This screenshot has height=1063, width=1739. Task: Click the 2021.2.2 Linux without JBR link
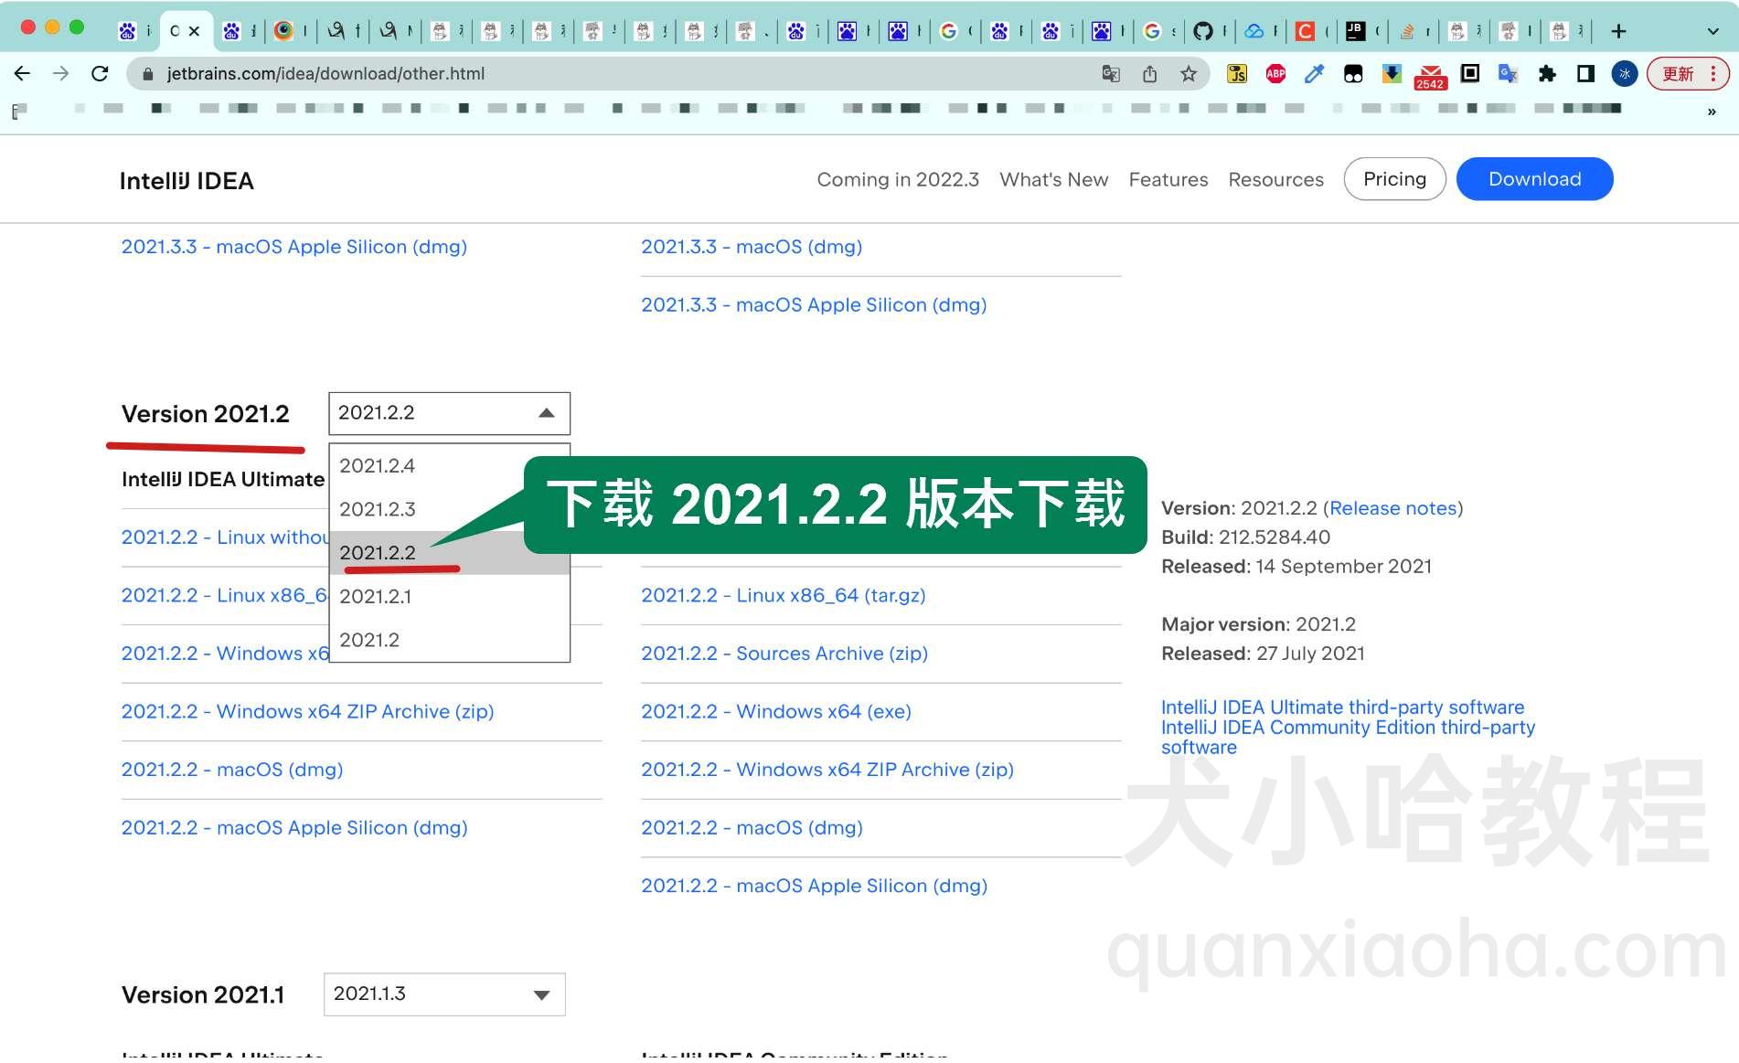[225, 537]
